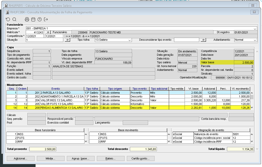262x167 pixels.
Task: Click the printer icon in toolbar
Action: tap(27, 19)
